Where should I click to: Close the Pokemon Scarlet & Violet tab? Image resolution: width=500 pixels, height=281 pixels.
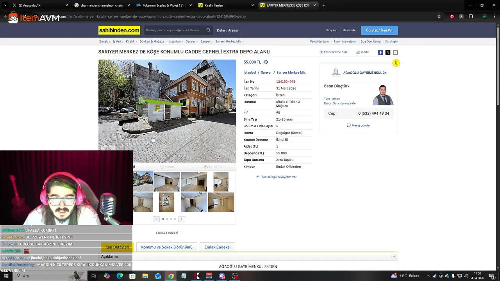click(x=191, y=5)
